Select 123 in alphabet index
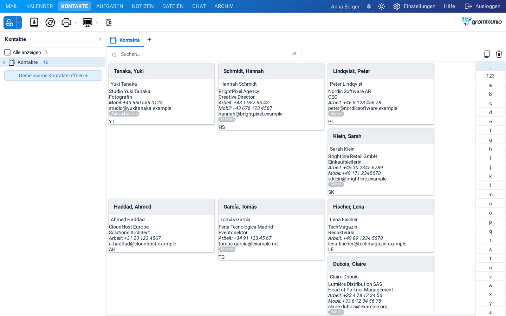The image size is (506, 316). pos(491,76)
